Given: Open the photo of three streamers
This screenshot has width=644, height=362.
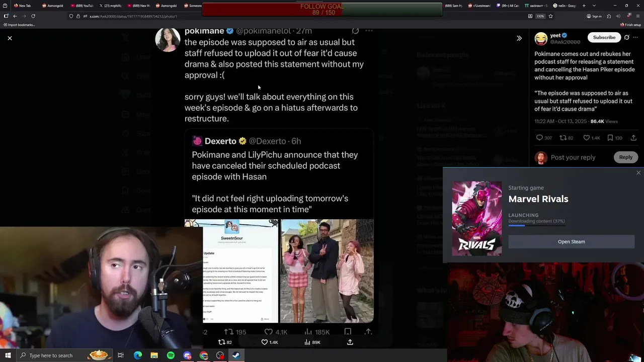Looking at the screenshot, I should click(327, 270).
